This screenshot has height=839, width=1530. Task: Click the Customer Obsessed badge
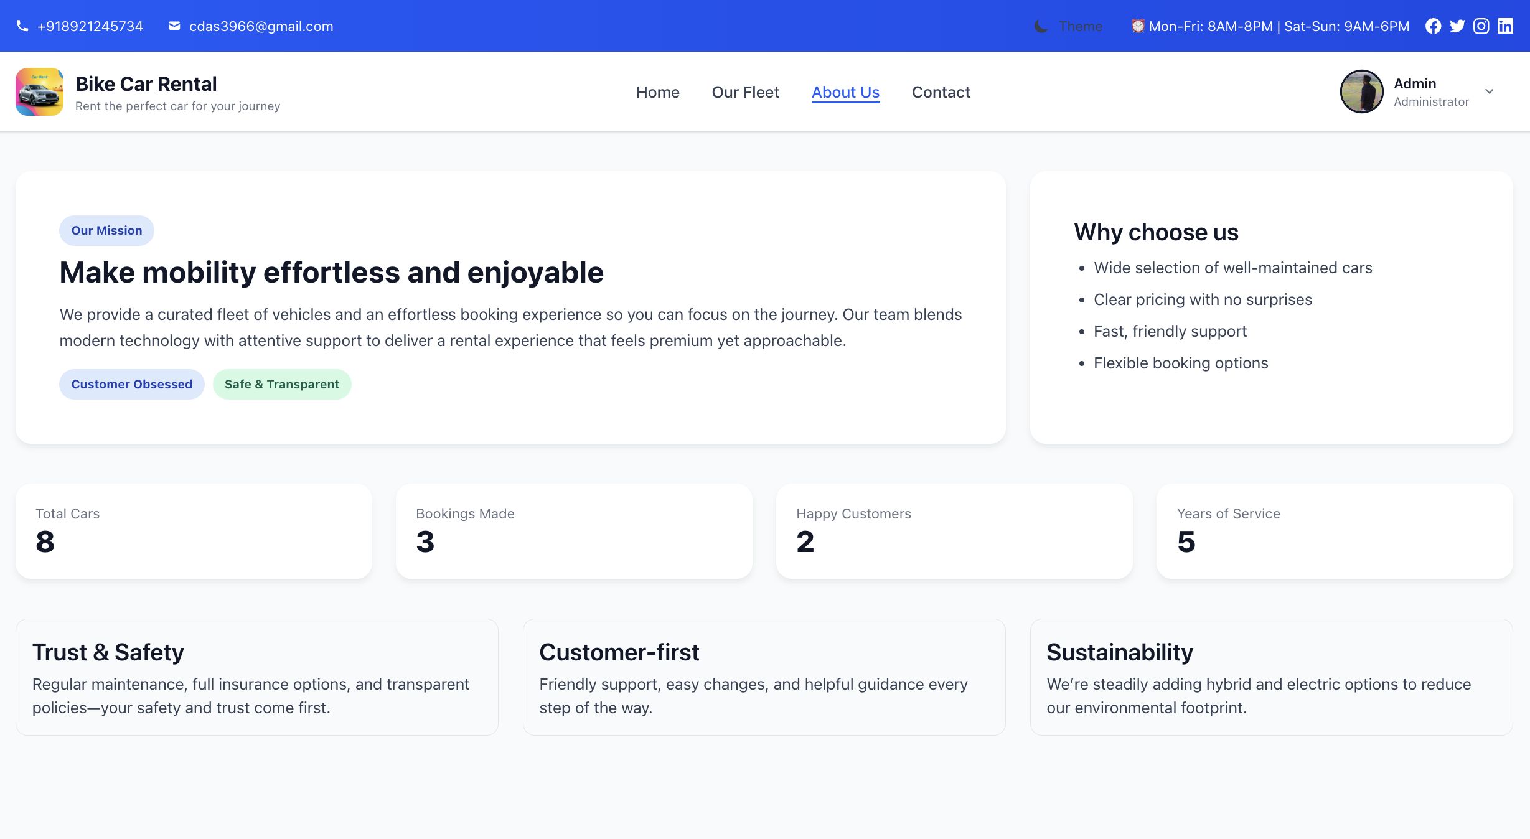pyautogui.click(x=131, y=384)
